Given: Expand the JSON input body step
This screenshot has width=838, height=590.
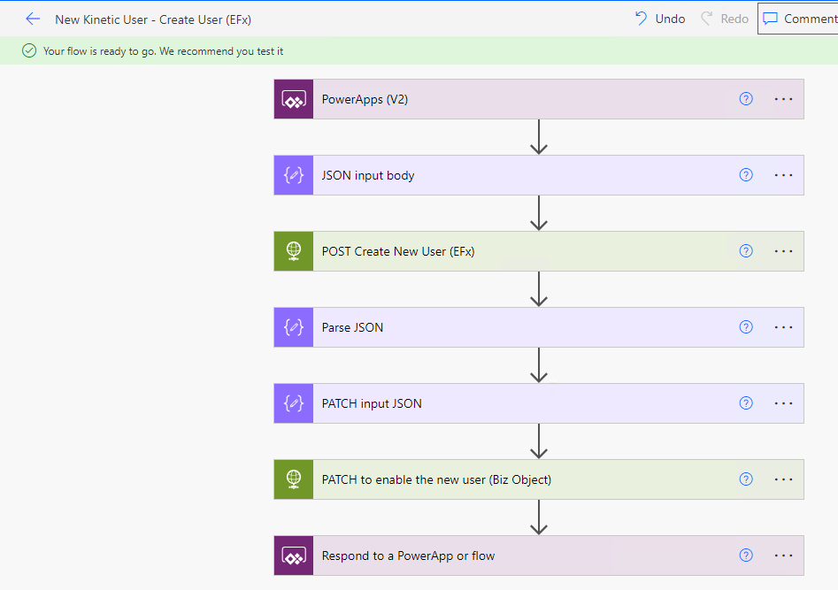Looking at the screenshot, I should click(x=539, y=175).
